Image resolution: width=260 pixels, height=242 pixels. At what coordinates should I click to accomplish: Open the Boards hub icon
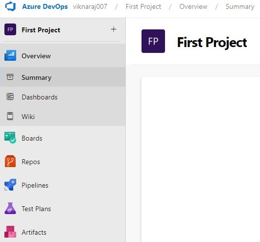[x=10, y=138]
